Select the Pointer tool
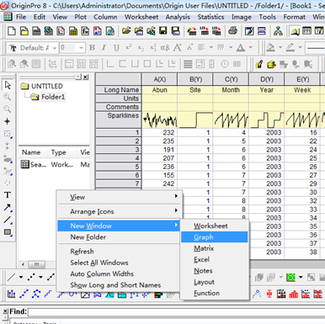 click(8, 85)
